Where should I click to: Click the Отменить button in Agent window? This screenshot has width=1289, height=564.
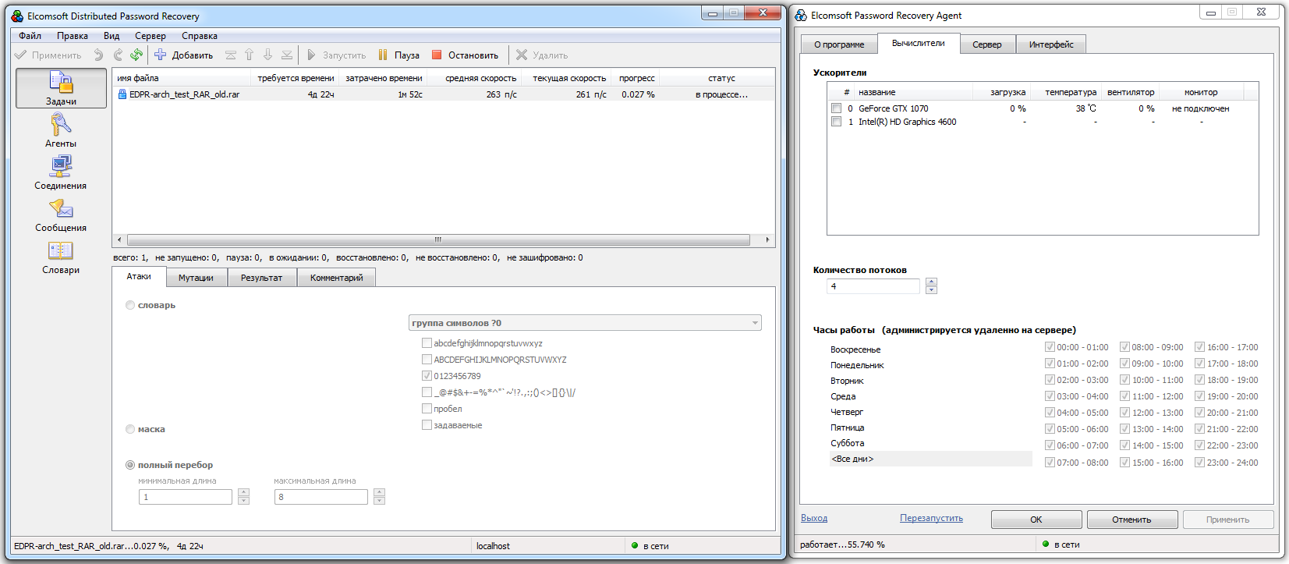point(1131,520)
